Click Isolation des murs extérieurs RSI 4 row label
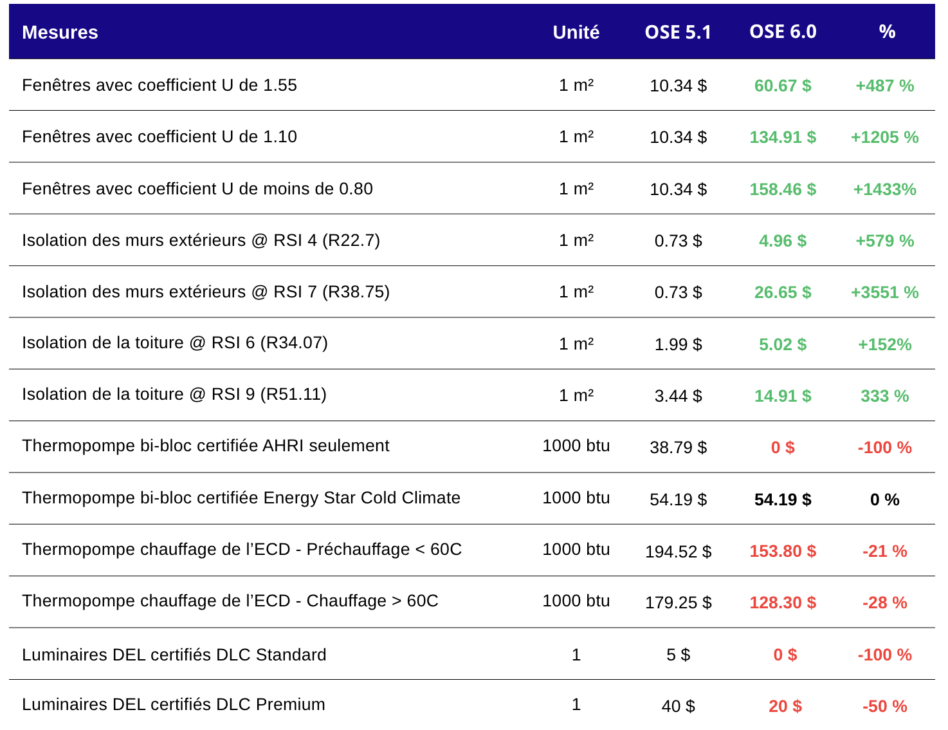 pos(201,240)
